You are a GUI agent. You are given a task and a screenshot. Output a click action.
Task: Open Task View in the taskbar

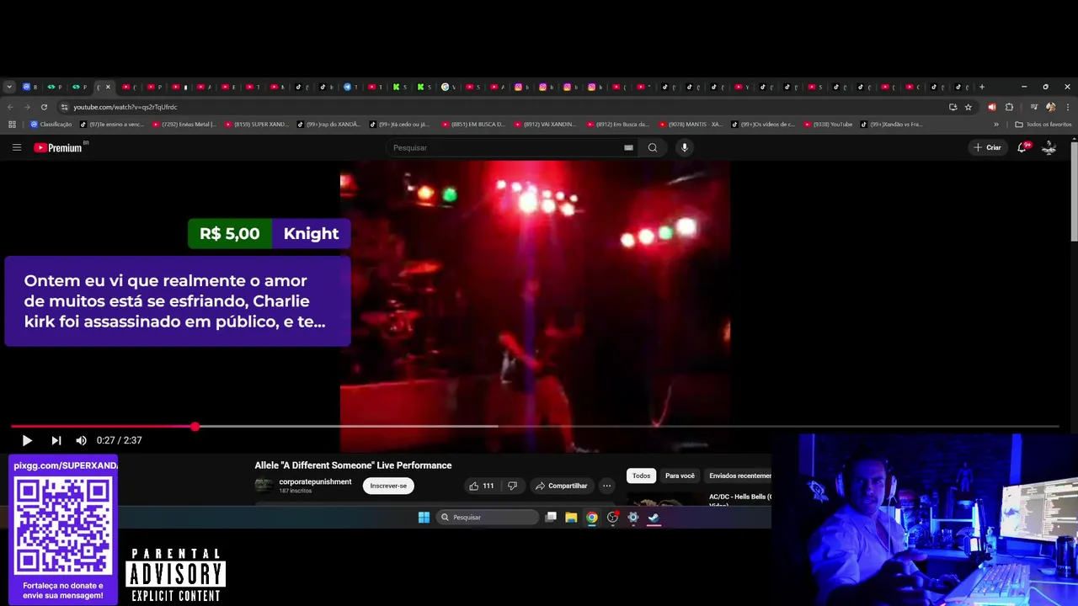point(551,517)
